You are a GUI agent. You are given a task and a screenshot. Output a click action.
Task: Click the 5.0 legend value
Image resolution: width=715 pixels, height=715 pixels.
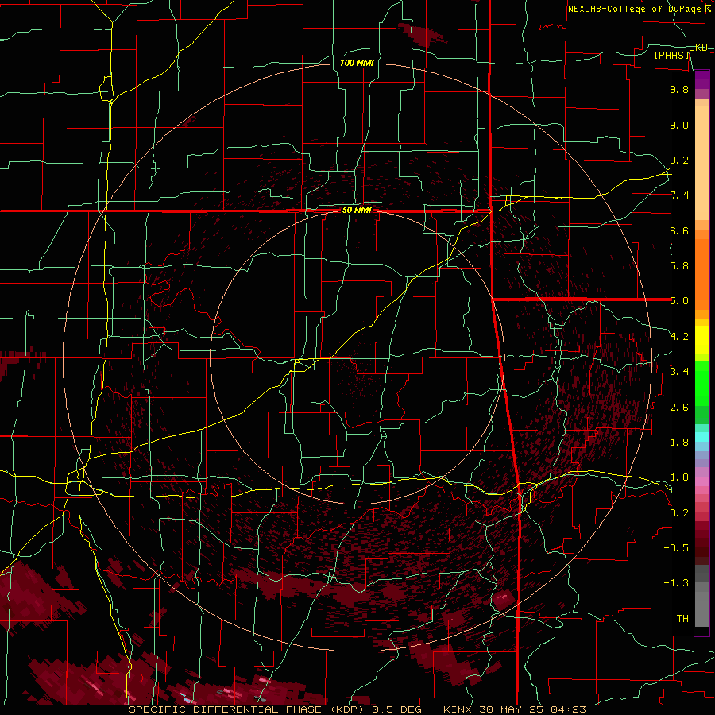click(x=679, y=301)
